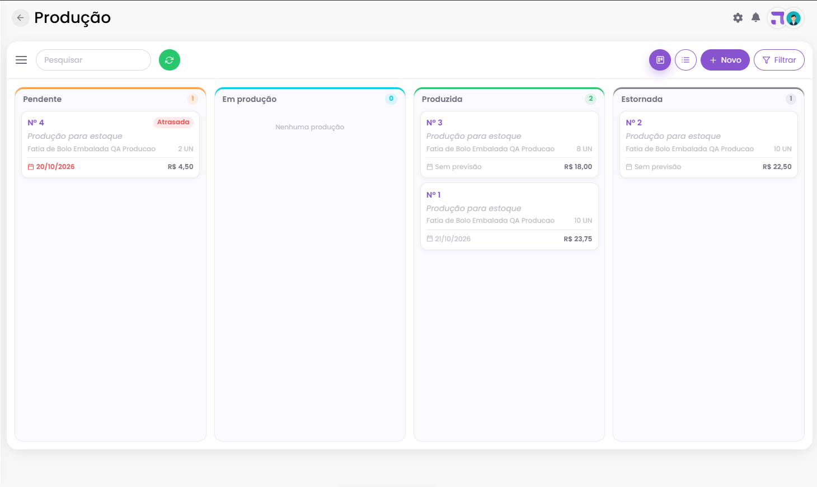Open the Filtrar filter options
This screenshot has height=487, width=817.
(x=779, y=60)
